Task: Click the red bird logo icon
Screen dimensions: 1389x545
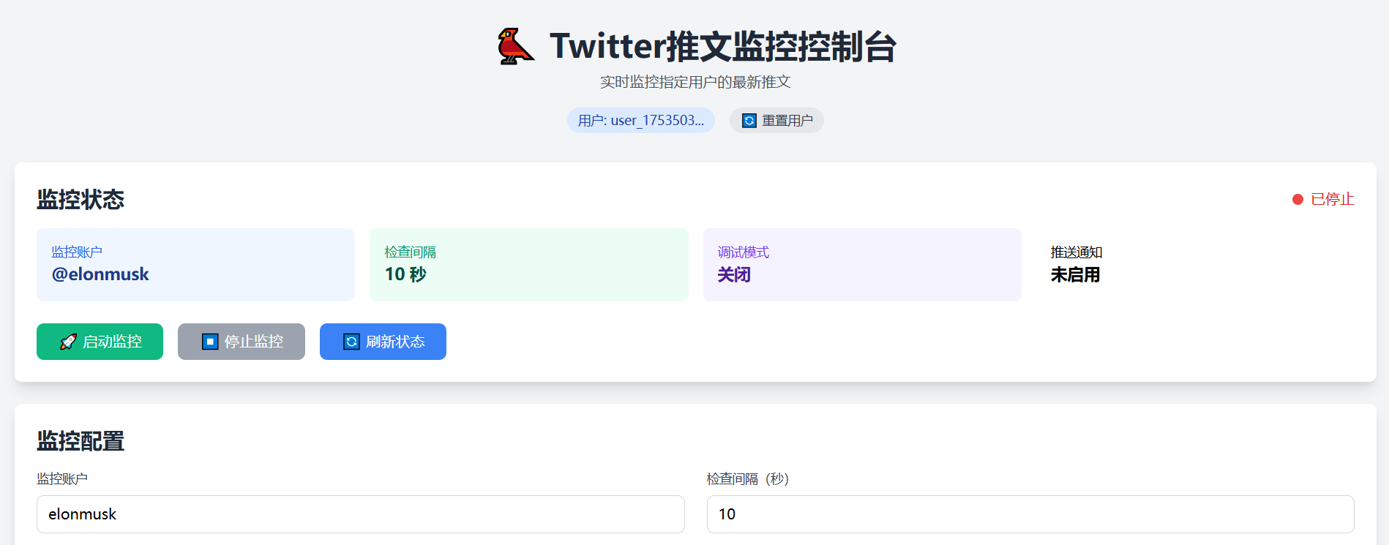Action: click(516, 46)
